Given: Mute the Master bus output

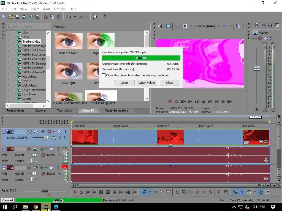Looking at the screenshot, I should (265, 38).
